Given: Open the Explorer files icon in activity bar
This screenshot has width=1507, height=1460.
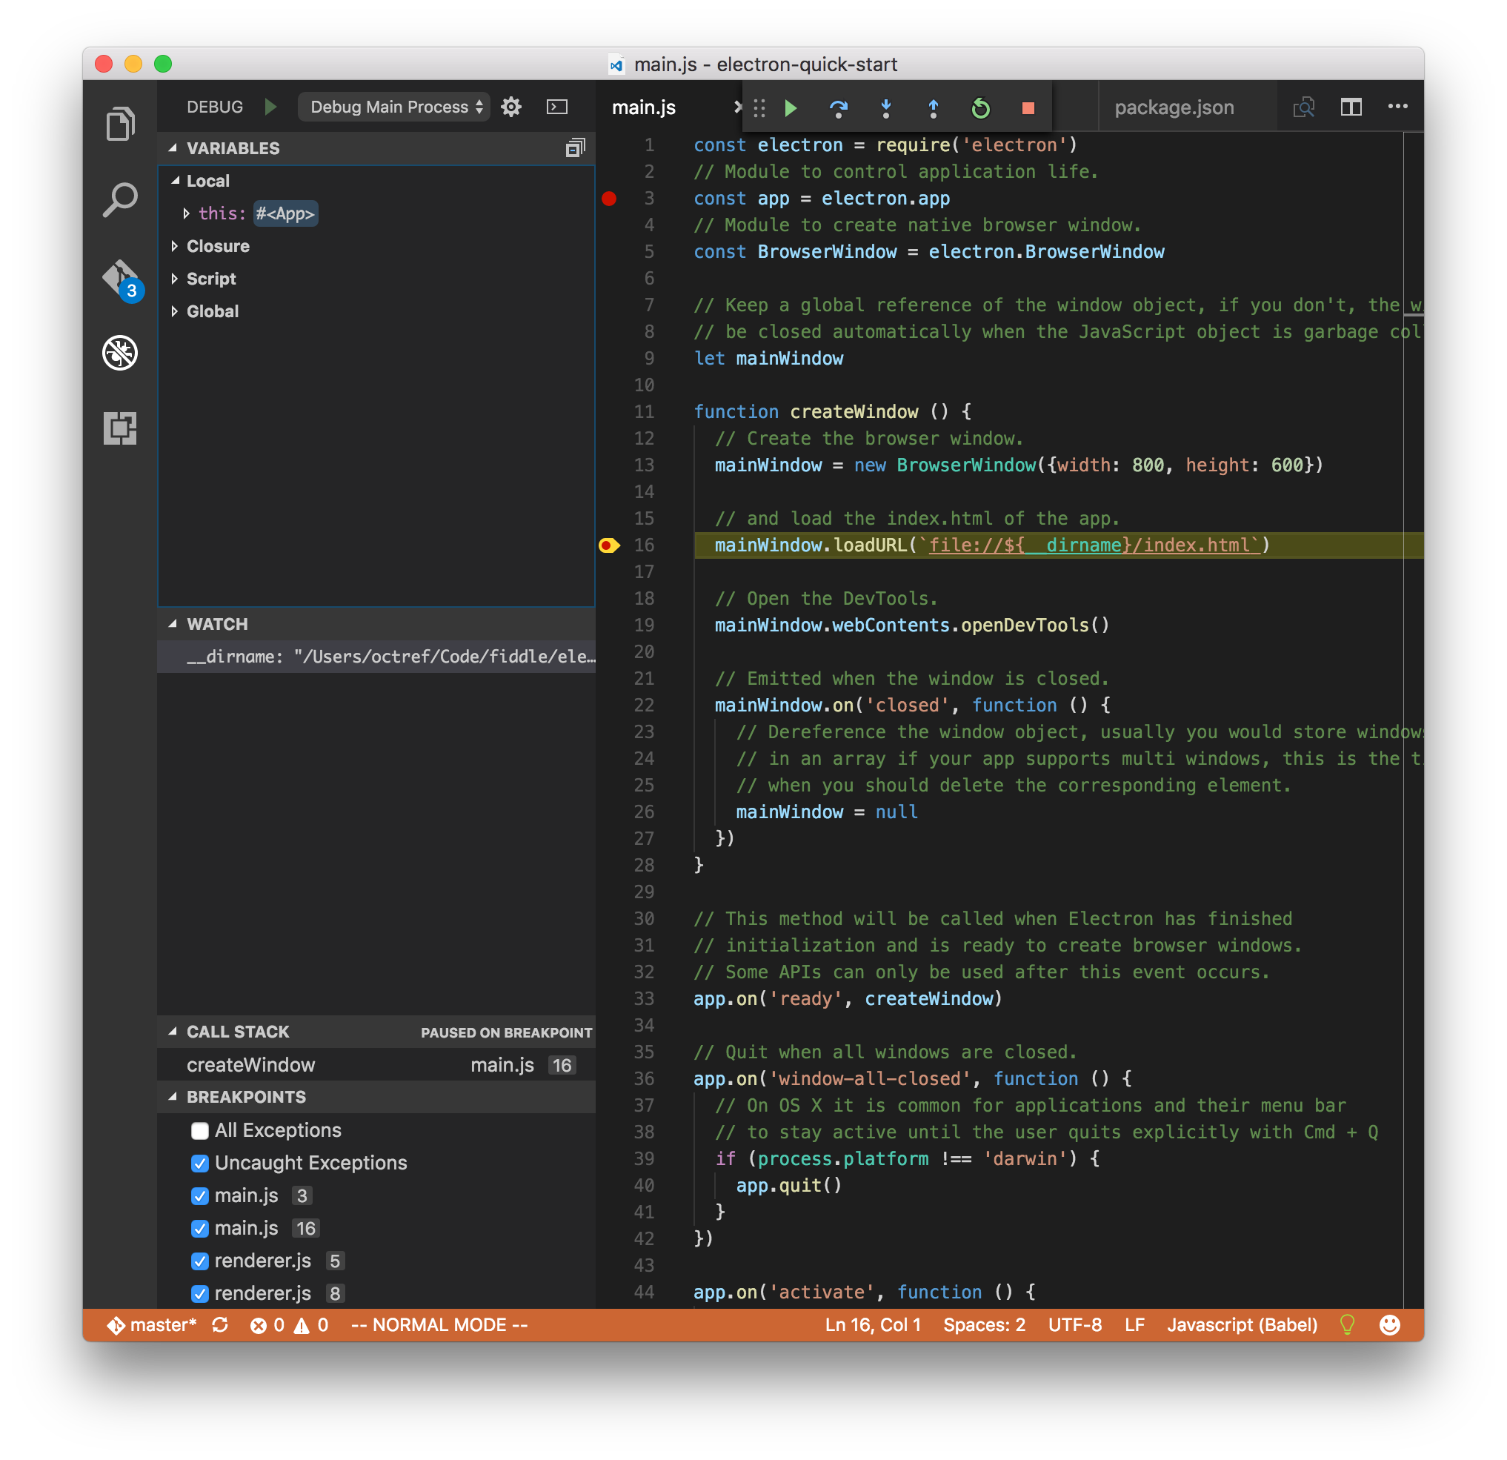Looking at the screenshot, I should pyautogui.click(x=120, y=124).
